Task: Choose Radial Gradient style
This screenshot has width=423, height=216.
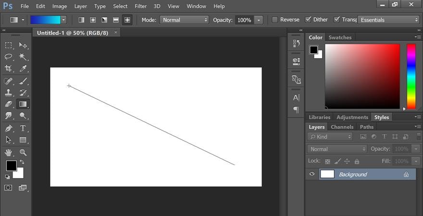Action: click(93, 20)
